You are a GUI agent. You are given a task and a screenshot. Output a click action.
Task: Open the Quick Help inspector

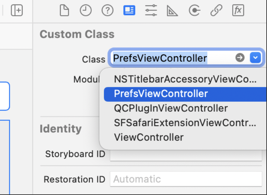tap(108, 10)
